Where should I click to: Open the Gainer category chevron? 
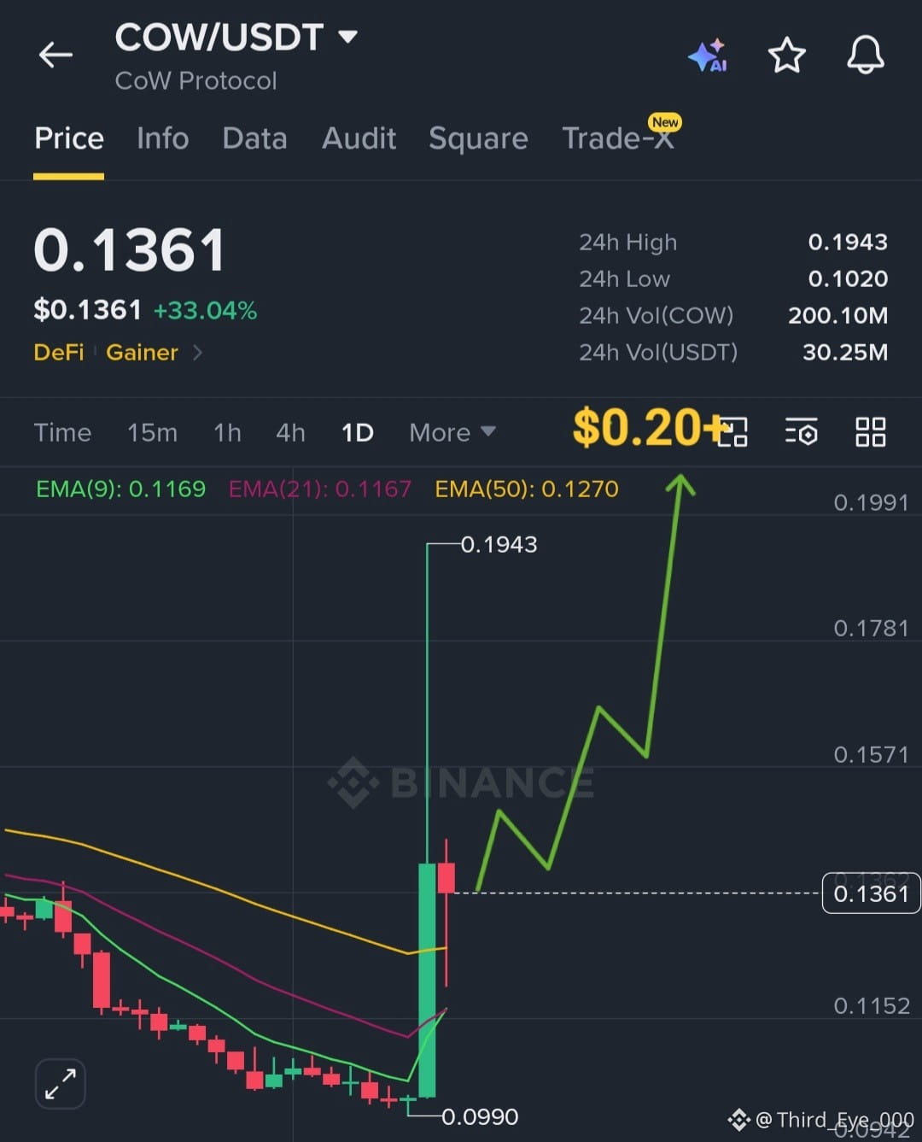click(197, 352)
